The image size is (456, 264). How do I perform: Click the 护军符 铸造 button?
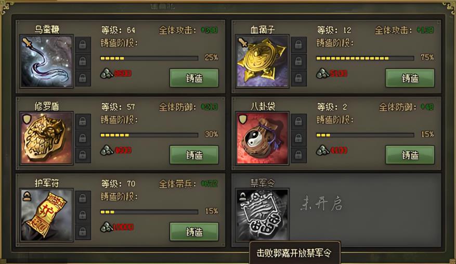point(194,232)
